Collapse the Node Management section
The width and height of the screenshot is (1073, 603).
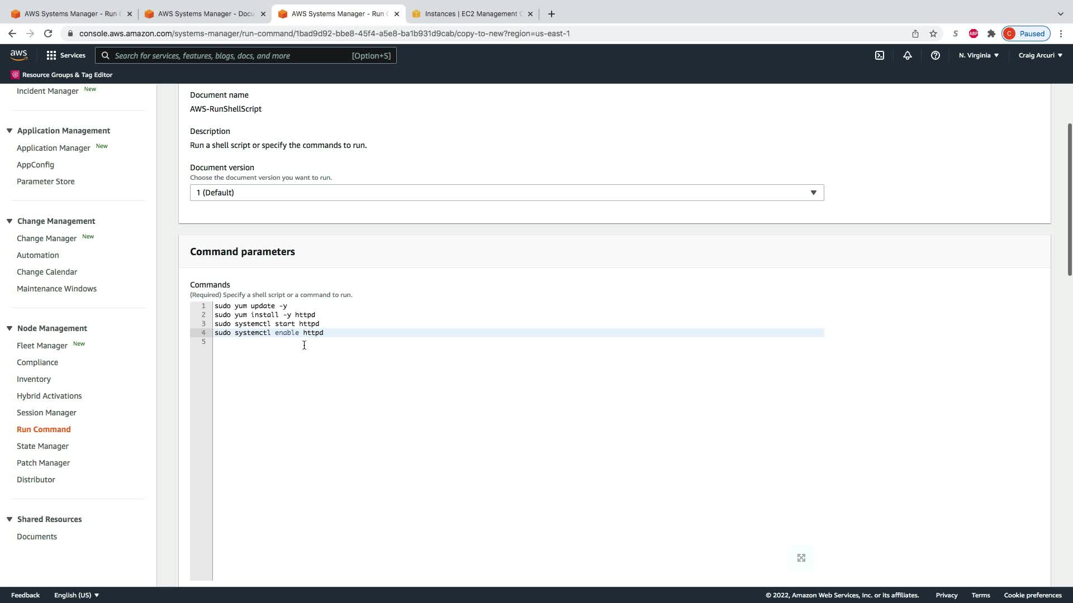pos(10,328)
